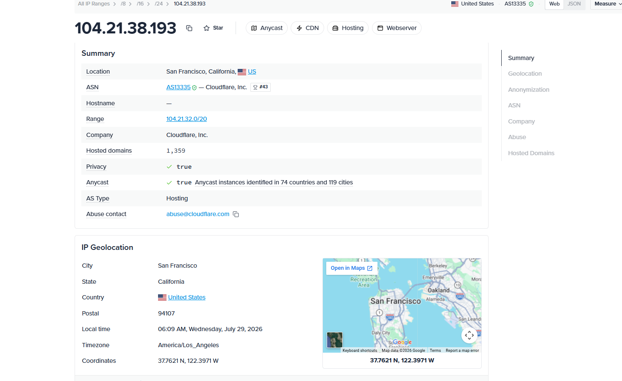This screenshot has height=381, width=622.
Task: Click the Privacy field label
Action: click(96, 167)
